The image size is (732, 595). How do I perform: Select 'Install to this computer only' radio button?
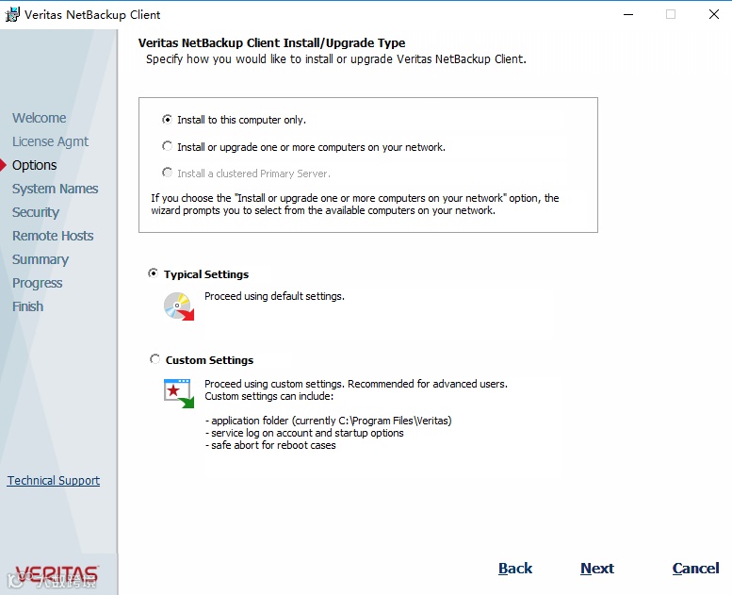click(x=167, y=120)
